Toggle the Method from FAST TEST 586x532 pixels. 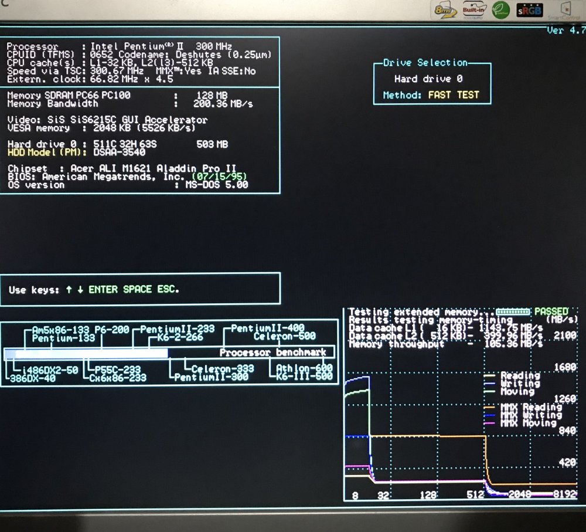tap(454, 94)
